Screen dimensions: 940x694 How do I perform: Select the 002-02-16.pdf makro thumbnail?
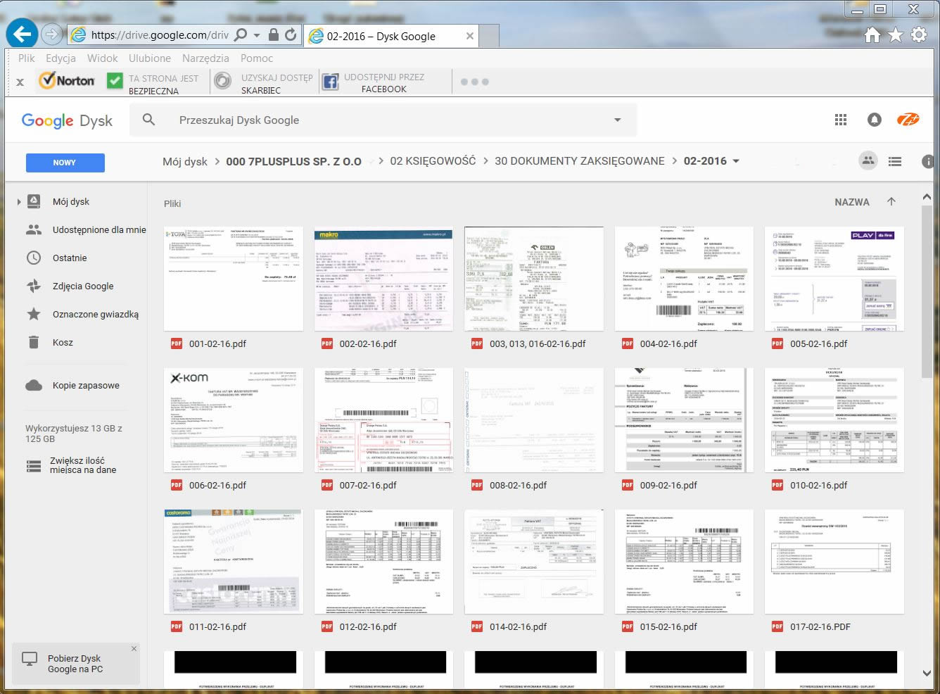coord(383,279)
